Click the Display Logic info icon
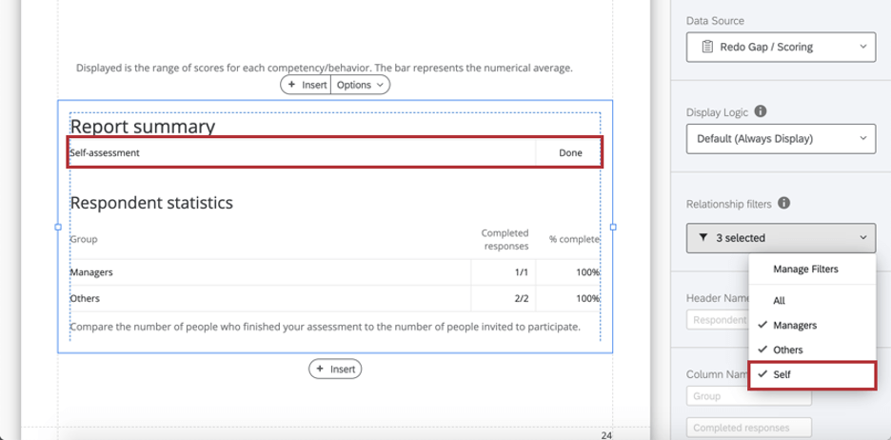The height and width of the screenshot is (440, 891). tap(760, 111)
